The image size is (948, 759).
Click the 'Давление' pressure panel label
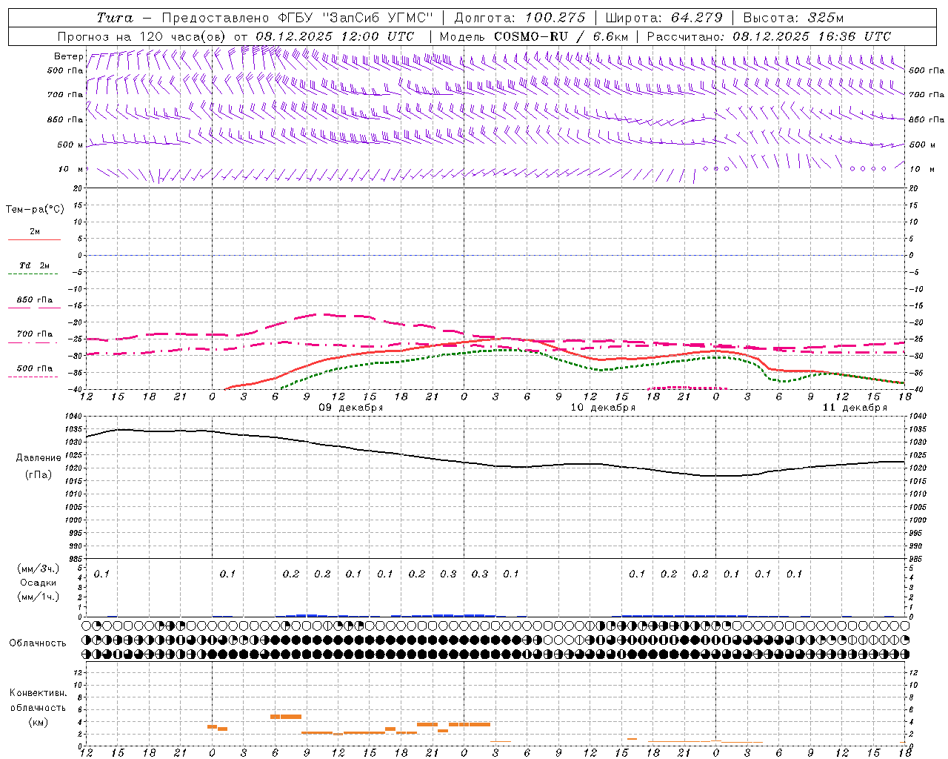click(x=39, y=458)
